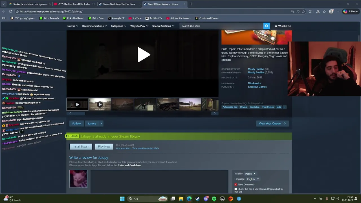
Task: Open the review Language English dropdown
Action: click(x=253, y=179)
